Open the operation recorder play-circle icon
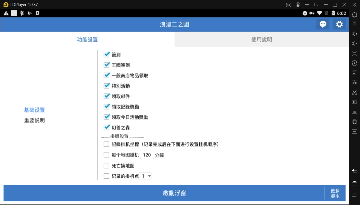Screen dimensions: 360x205 354,63
